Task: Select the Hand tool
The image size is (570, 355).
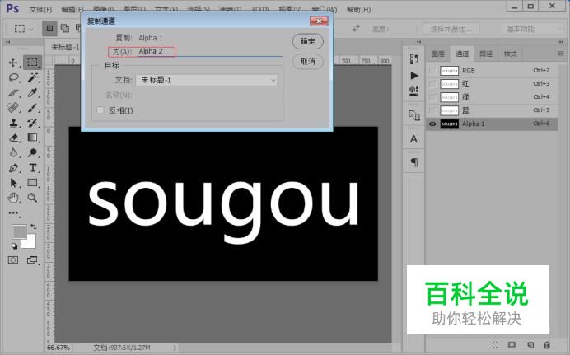Action: pyautogui.click(x=13, y=198)
